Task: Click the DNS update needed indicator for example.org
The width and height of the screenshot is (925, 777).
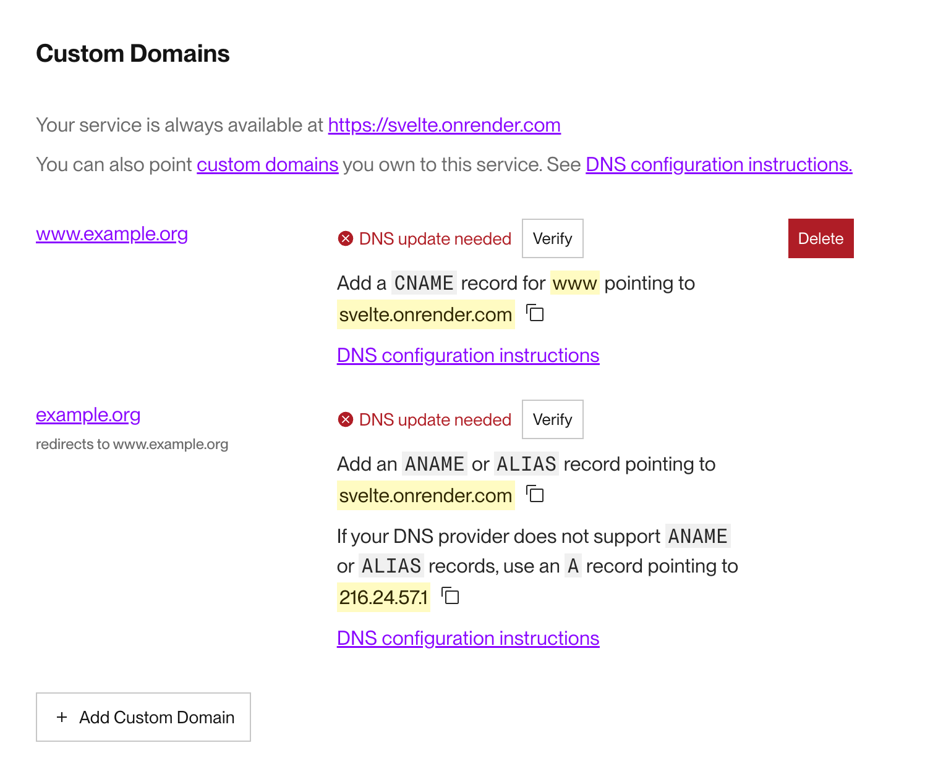Action: pos(435,419)
